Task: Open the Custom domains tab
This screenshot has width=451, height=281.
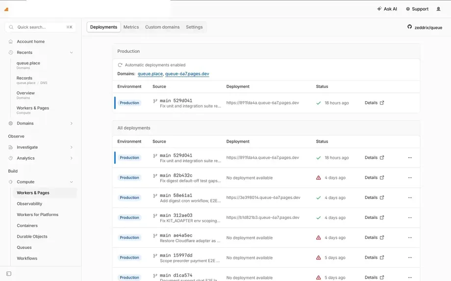Action: [x=162, y=27]
